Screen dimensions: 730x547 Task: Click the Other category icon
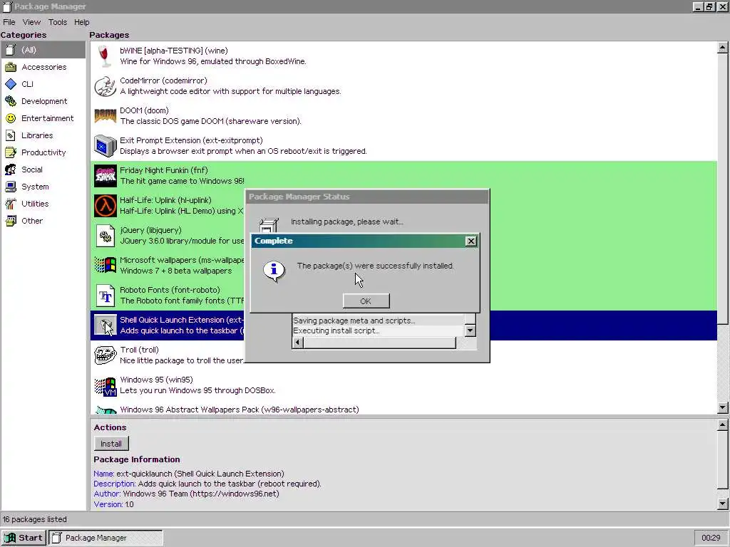tap(11, 221)
